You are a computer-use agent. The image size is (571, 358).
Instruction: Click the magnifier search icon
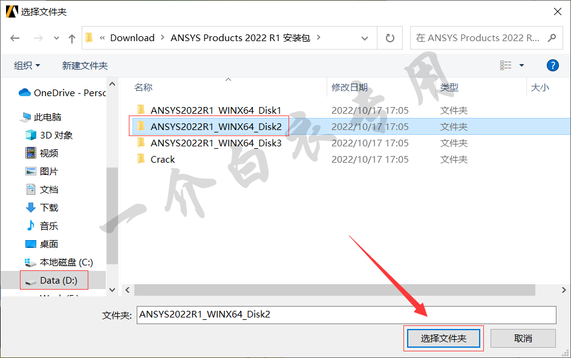tap(552, 37)
